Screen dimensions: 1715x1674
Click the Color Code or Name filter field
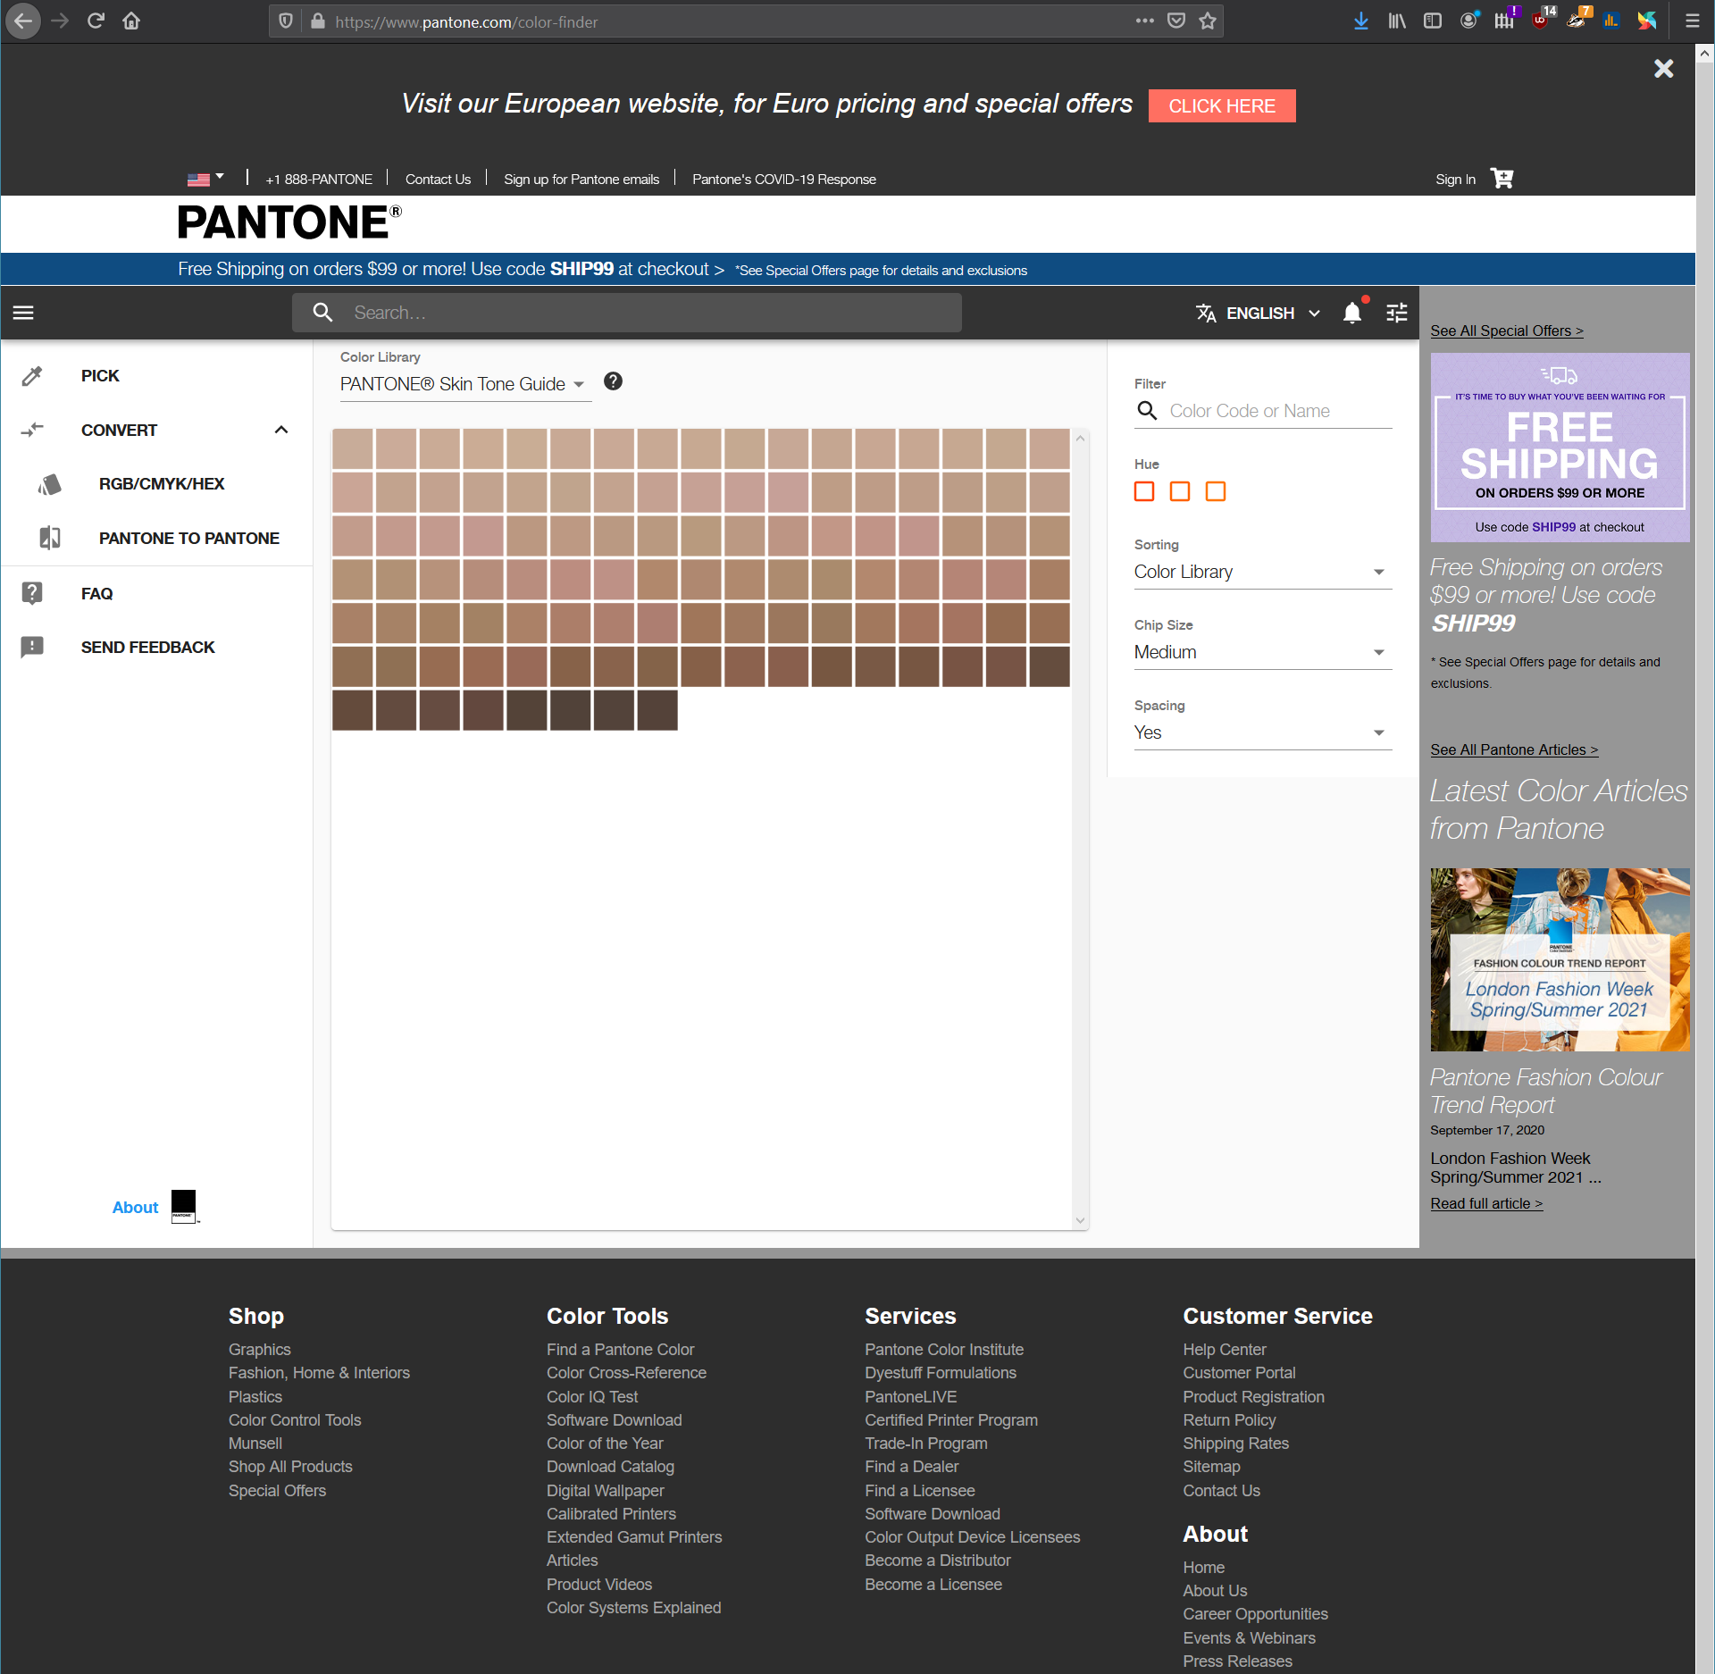1279,411
